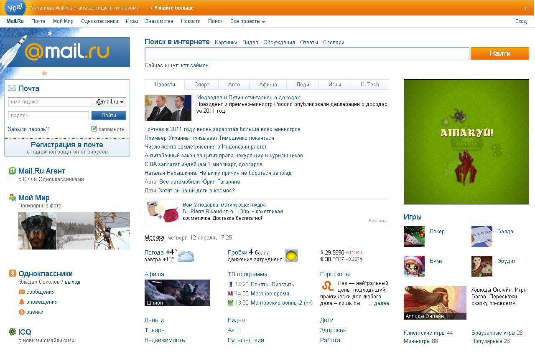Open the Medvedev and Putin news photo

coord(168,108)
